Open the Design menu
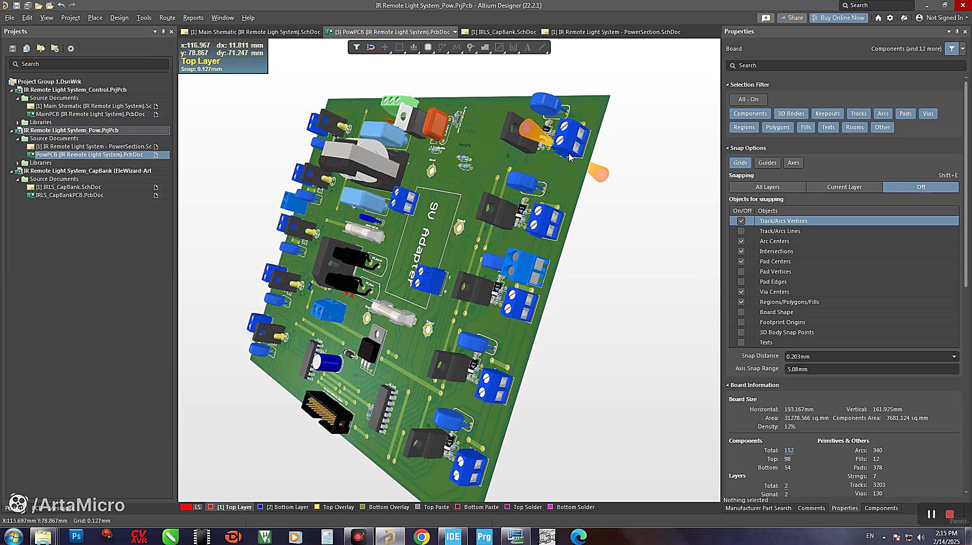This screenshot has height=545, width=972. point(119,18)
